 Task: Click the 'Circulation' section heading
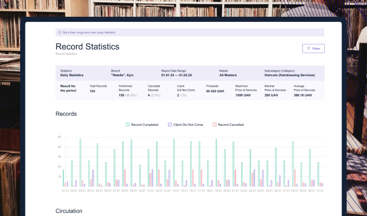coord(69,211)
